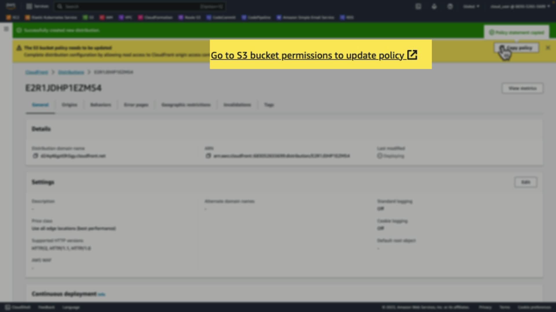Expand the Services menu
Viewport: 556px width, 312px height.
(38, 6)
